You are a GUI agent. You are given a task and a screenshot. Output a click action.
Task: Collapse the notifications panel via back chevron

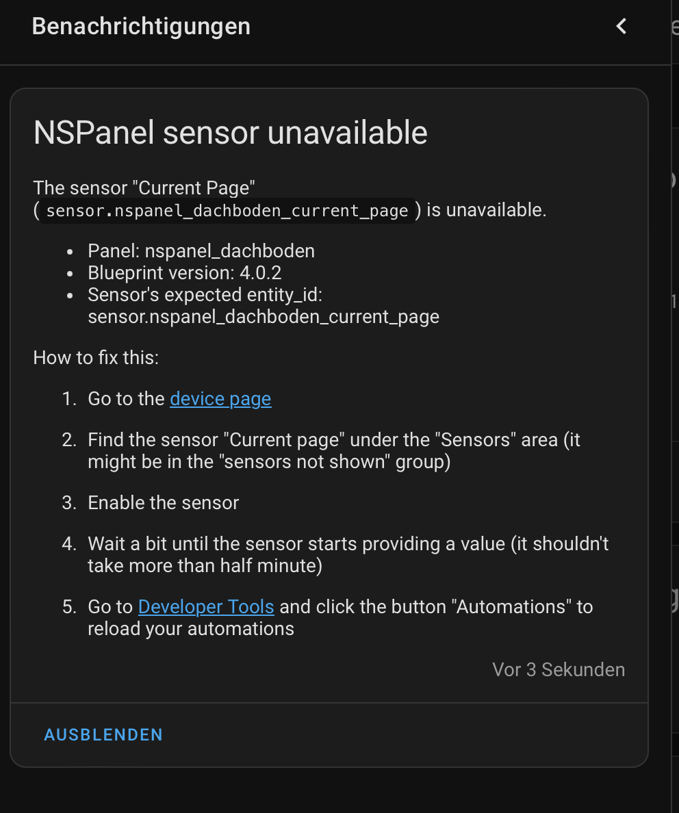tap(621, 26)
